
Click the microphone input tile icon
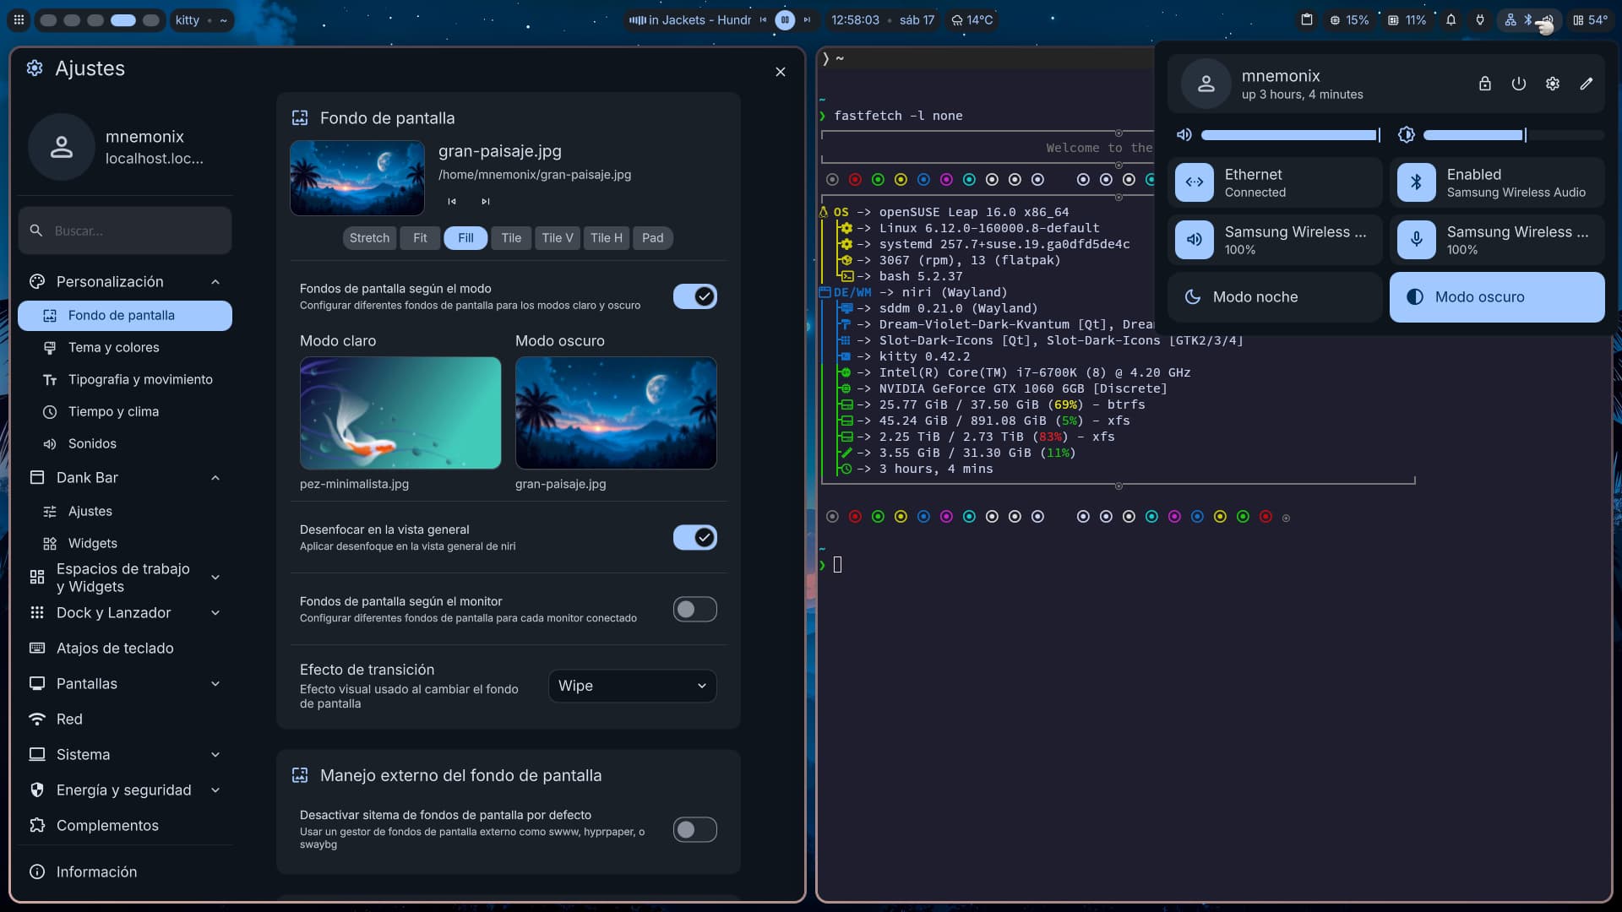coord(1416,240)
